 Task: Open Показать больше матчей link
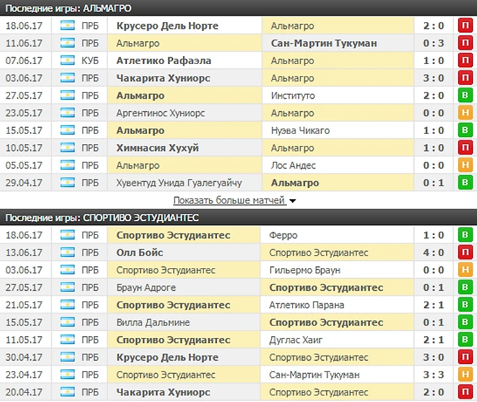tap(229, 200)
